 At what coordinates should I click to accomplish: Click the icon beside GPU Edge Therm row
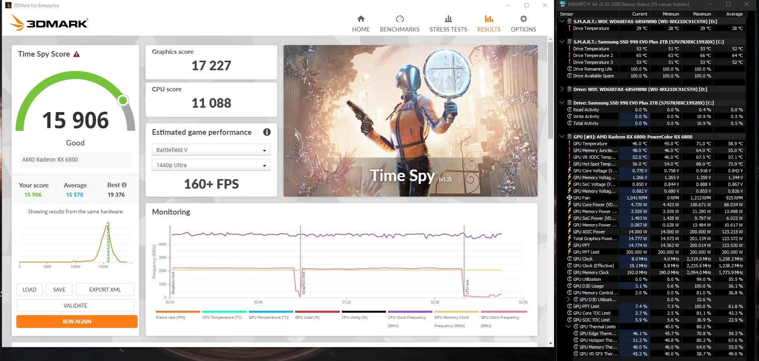pyautogui.click(x=576, y=333)
